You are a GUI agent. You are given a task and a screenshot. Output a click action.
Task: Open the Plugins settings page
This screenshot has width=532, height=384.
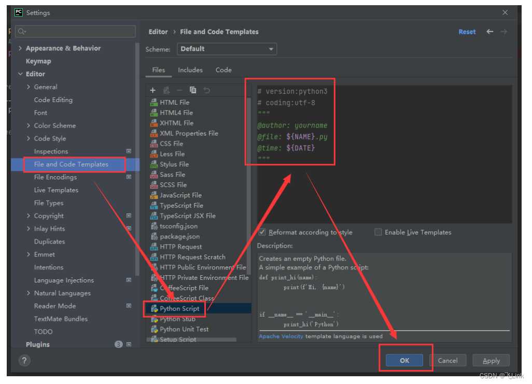(38, 344)
